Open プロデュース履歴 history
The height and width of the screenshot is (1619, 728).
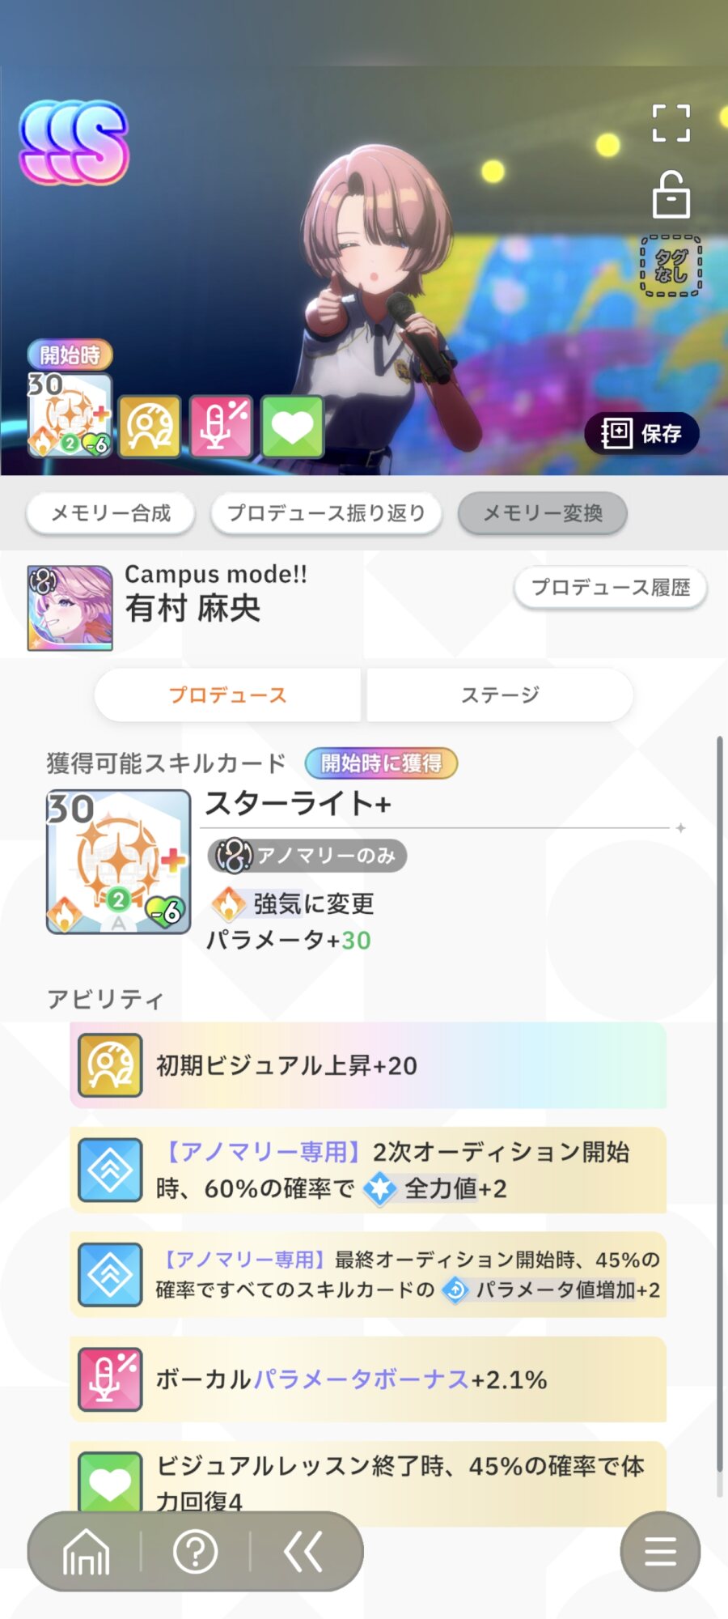(x=611, y=587)
